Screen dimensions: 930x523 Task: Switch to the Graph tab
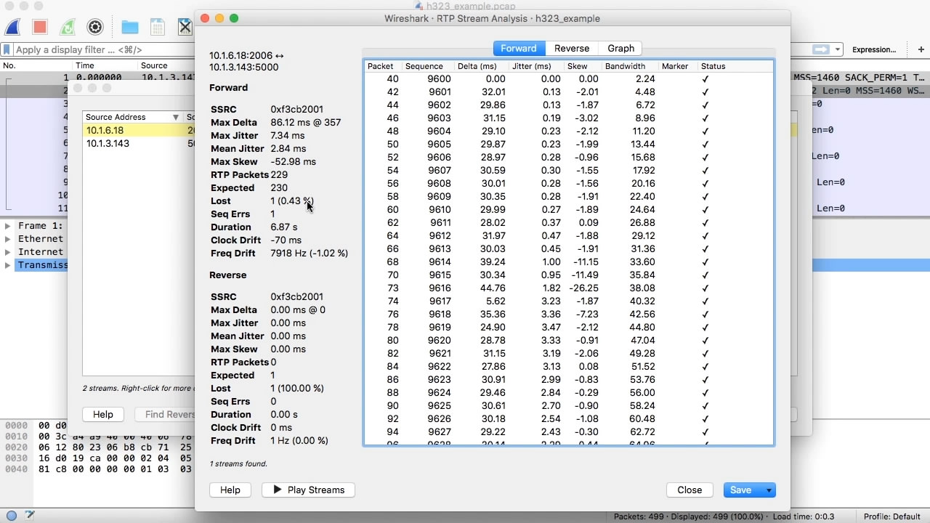[x=621, y=48]
